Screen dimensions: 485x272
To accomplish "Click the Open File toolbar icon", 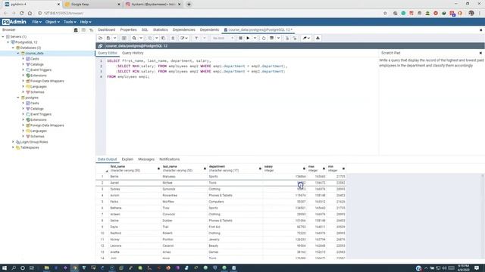I will [100, 39].
